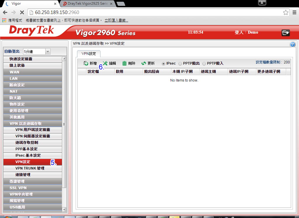Expand the LAN menu section
299x218 pixels.
(33, 78)
